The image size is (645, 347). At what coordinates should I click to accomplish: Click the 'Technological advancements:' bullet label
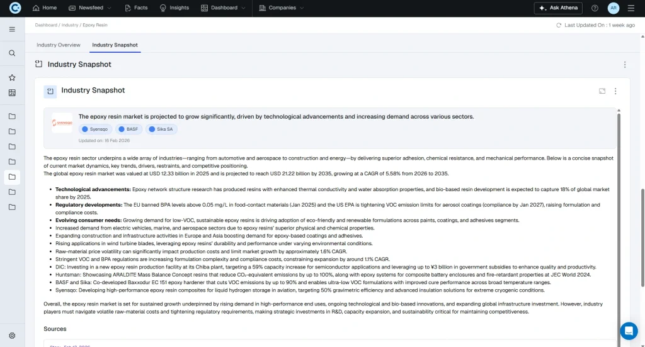[93, 189]
